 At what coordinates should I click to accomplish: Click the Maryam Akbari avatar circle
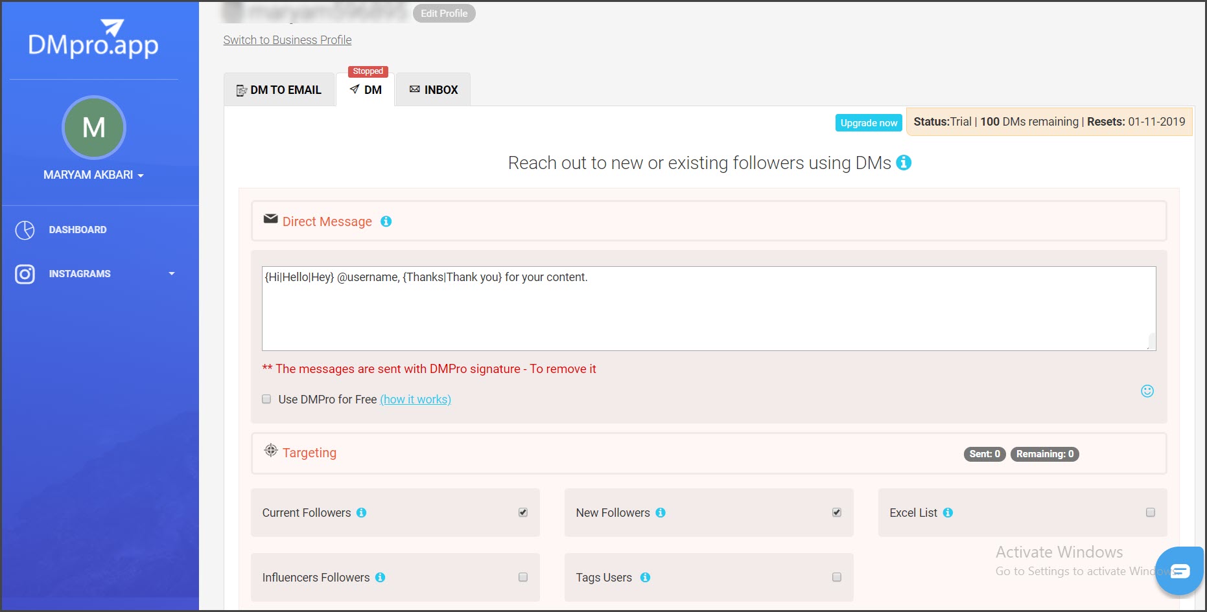click(x=94, y=128)
